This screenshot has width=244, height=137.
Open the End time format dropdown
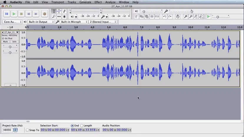coord(99,130)
